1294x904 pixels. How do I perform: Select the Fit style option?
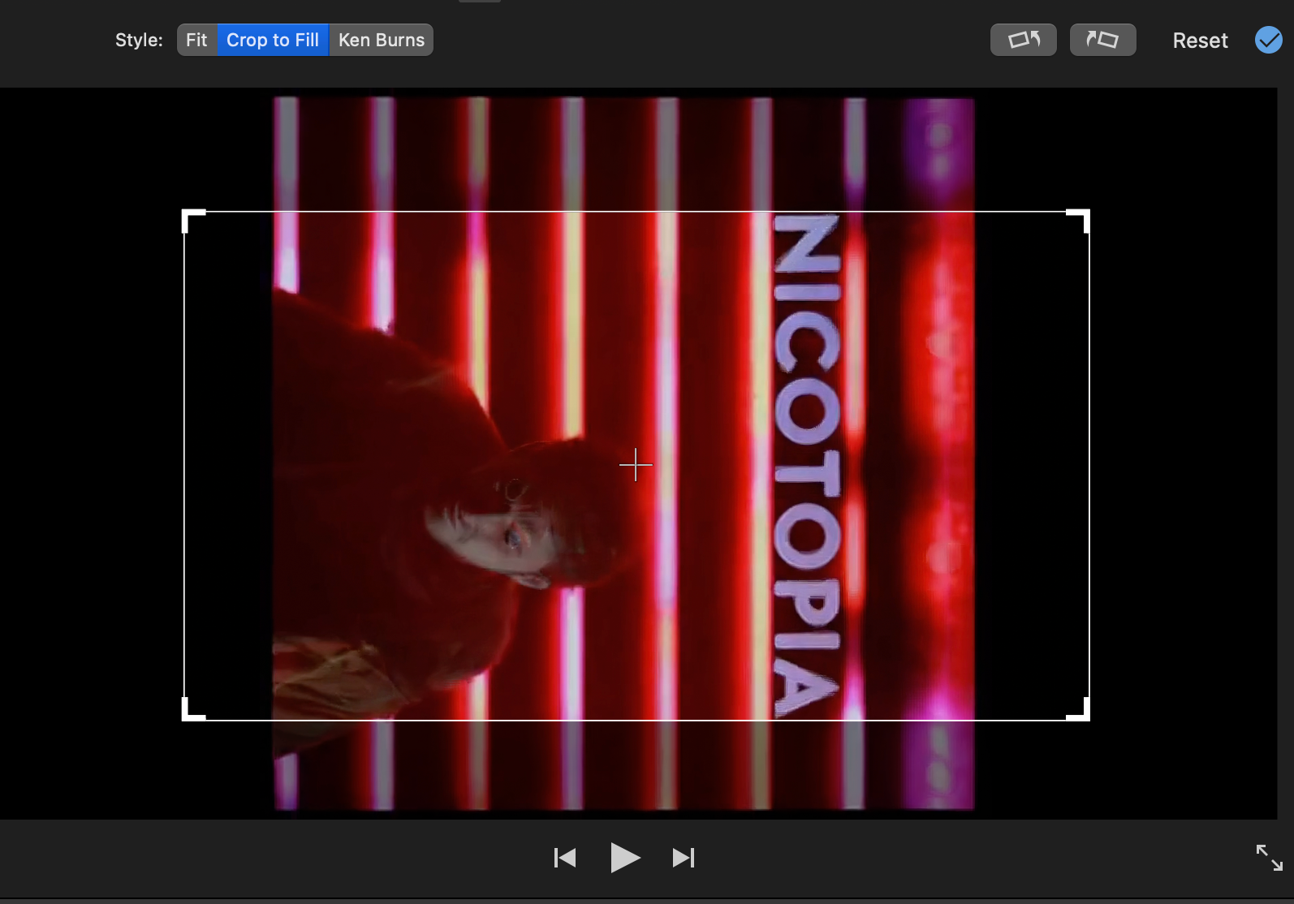click(x=196, y=40)
